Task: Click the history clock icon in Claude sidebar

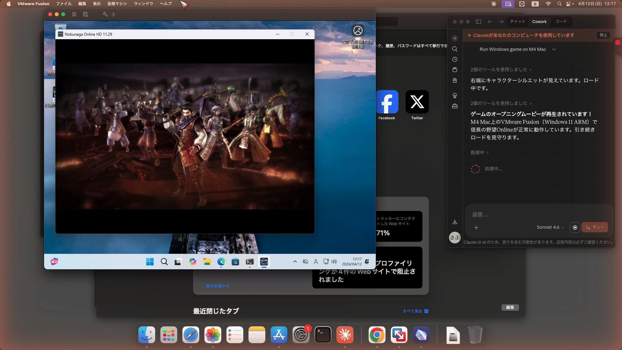Action: point(455,59)
